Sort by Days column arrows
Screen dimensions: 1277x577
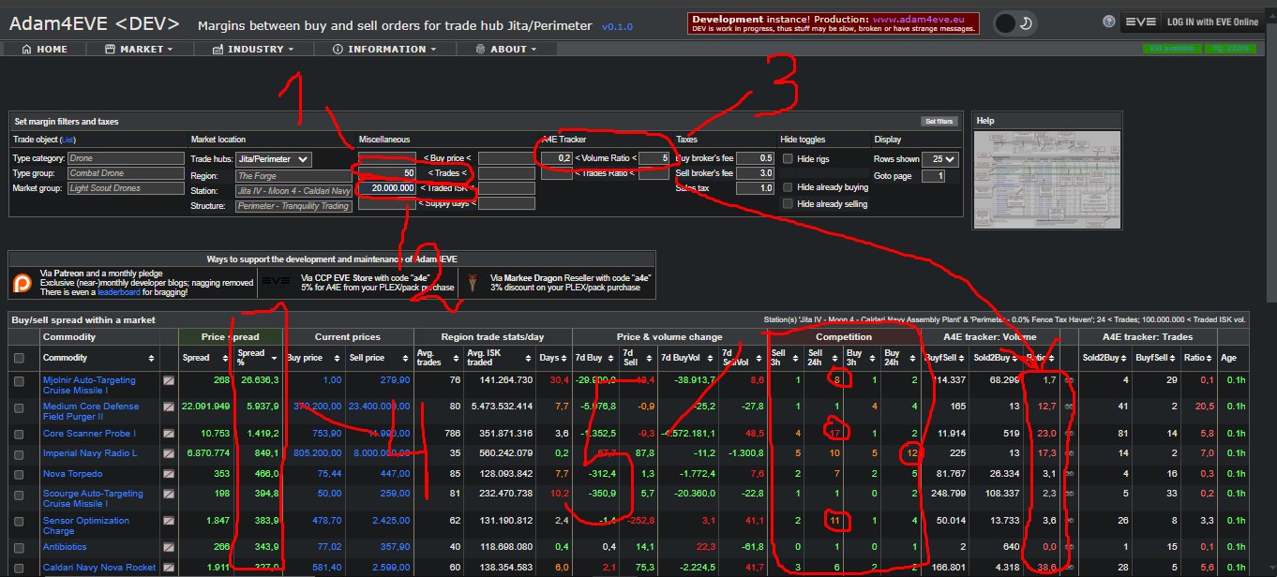(x=563, y=358)
